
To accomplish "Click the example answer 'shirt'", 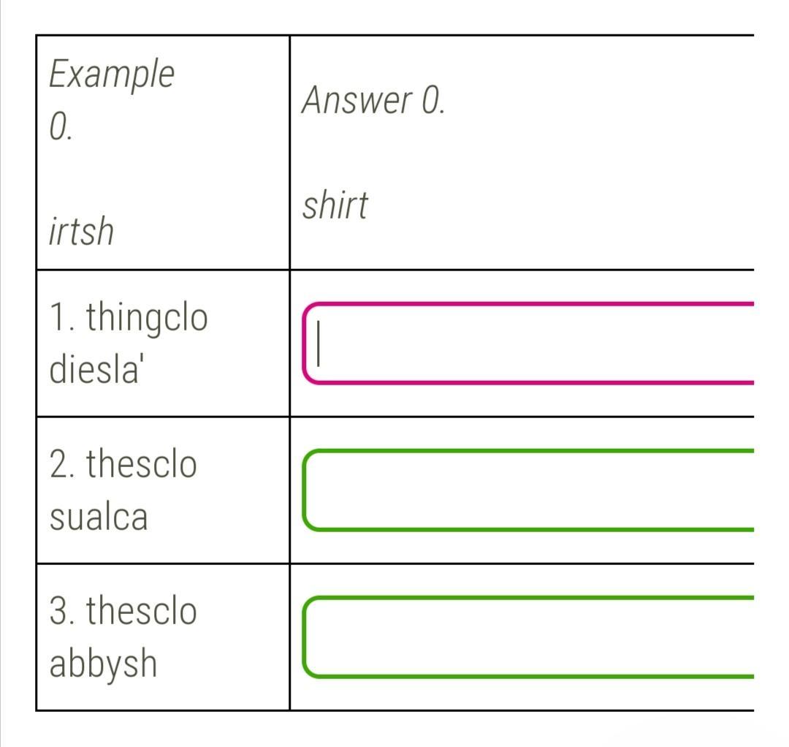I will 335,205.
